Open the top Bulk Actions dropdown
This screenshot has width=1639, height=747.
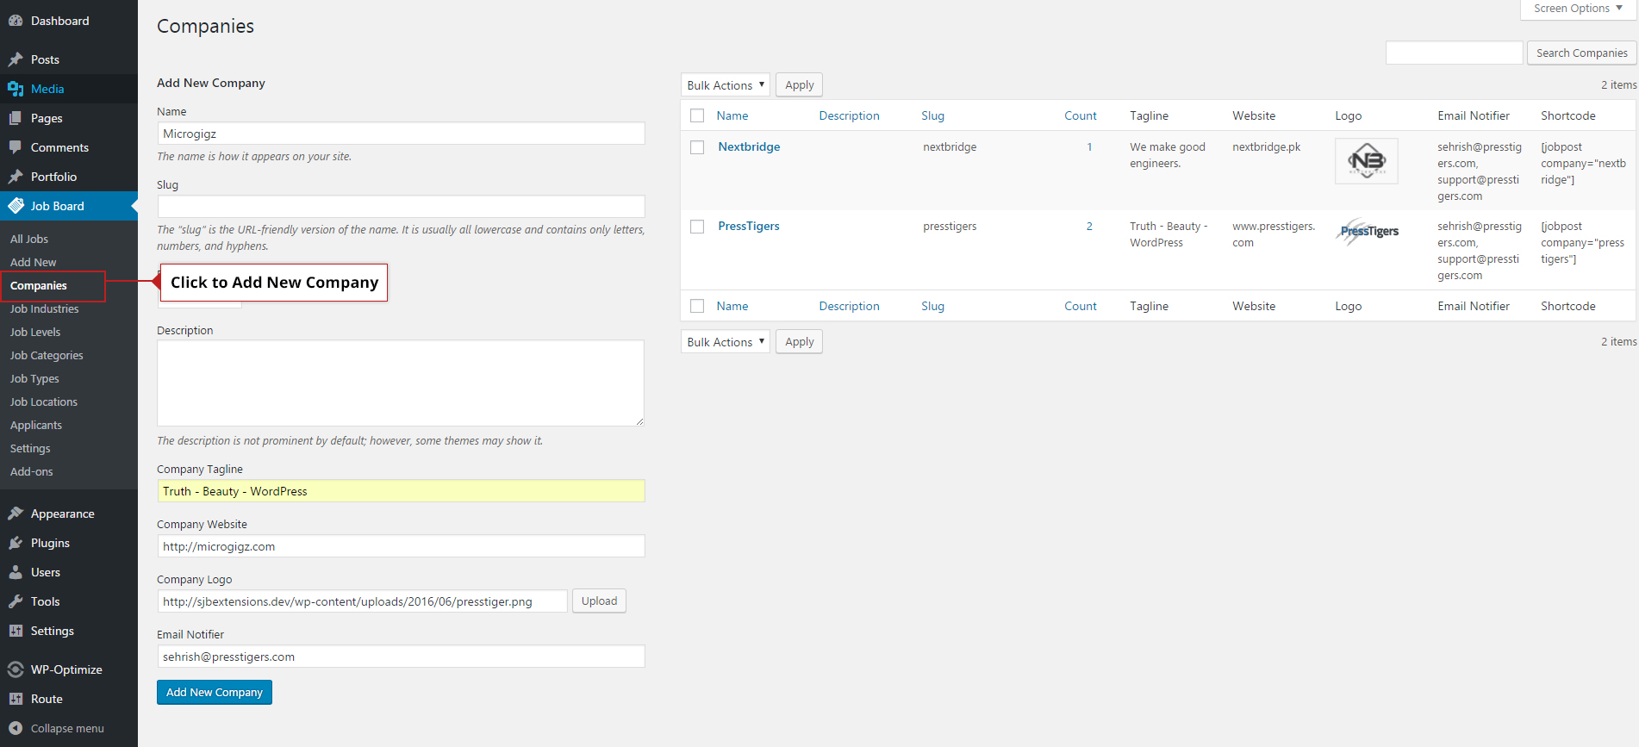725,84
